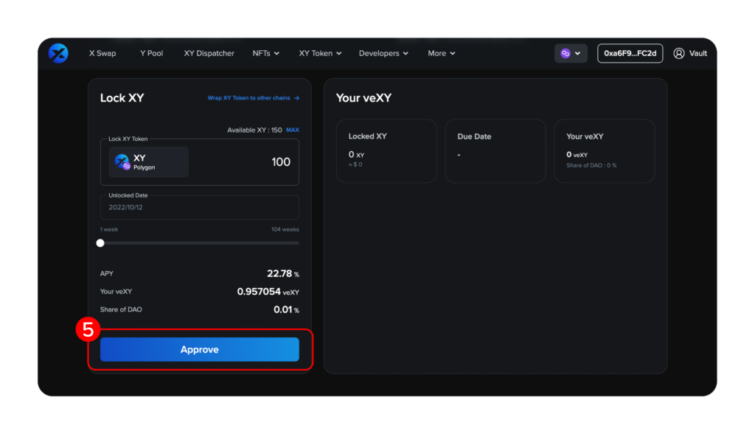The image size is (755, 434).
Task: Expand the More dropdown menu
Action: coord(442,53)
